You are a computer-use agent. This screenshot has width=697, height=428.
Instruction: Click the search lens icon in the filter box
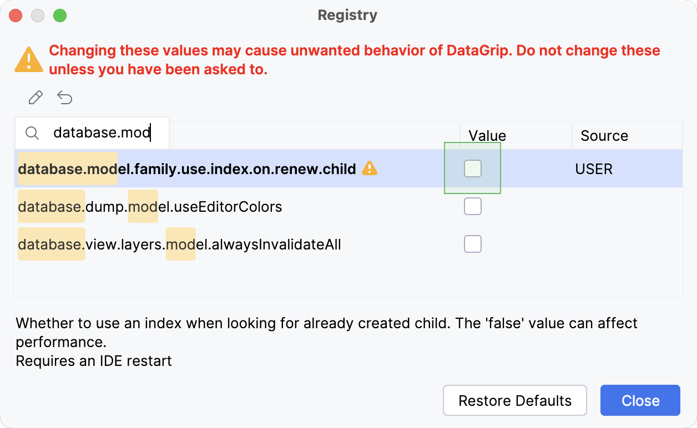(32, 133)
